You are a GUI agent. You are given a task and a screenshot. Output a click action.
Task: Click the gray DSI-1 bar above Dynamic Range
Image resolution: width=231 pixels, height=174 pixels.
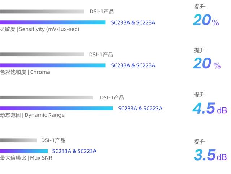(x=46, y=98)
